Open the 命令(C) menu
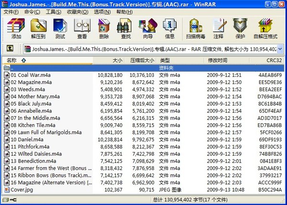 32,12
